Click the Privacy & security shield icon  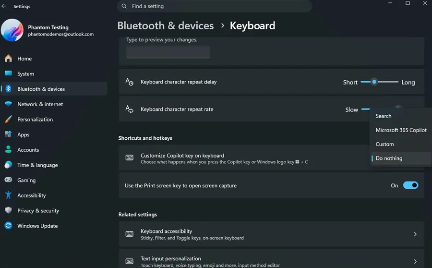(x=8, y=210)
